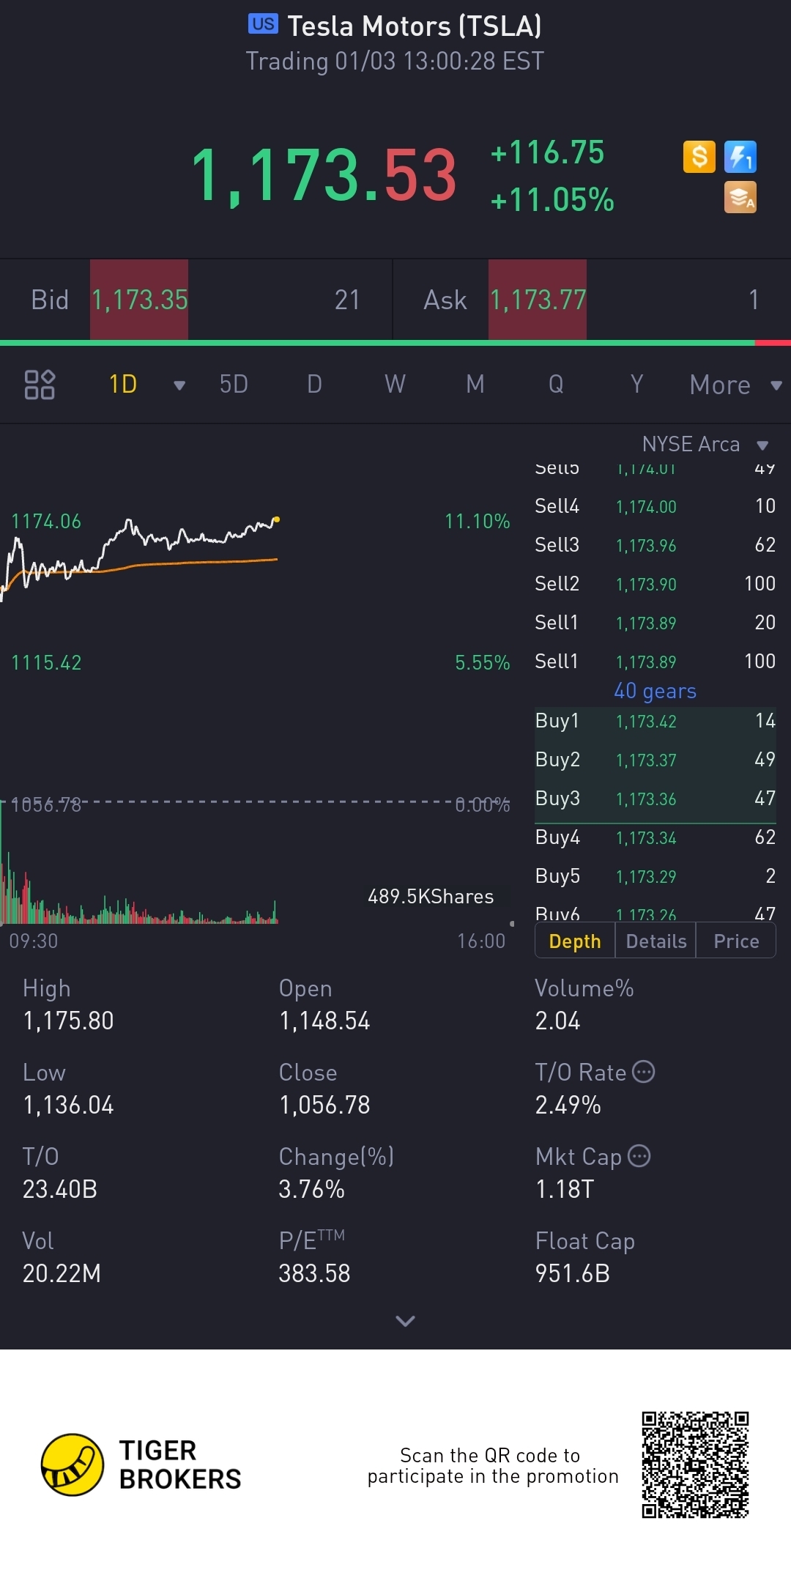The image size is (791, 1581).
Task: Tap the US market flag badge
Action: click(263, 24)
